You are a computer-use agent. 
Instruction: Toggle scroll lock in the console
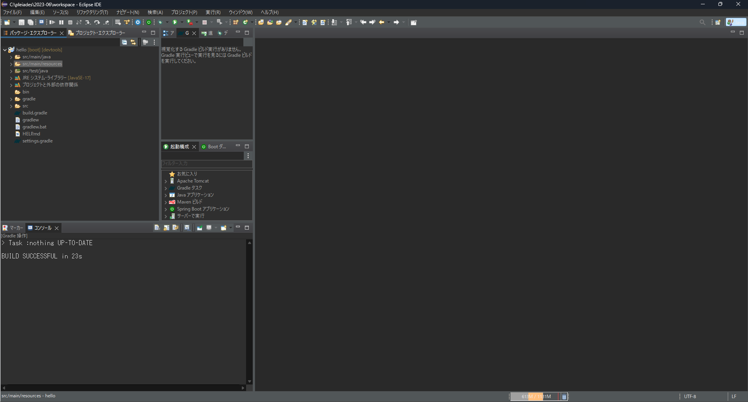[167, 228]
